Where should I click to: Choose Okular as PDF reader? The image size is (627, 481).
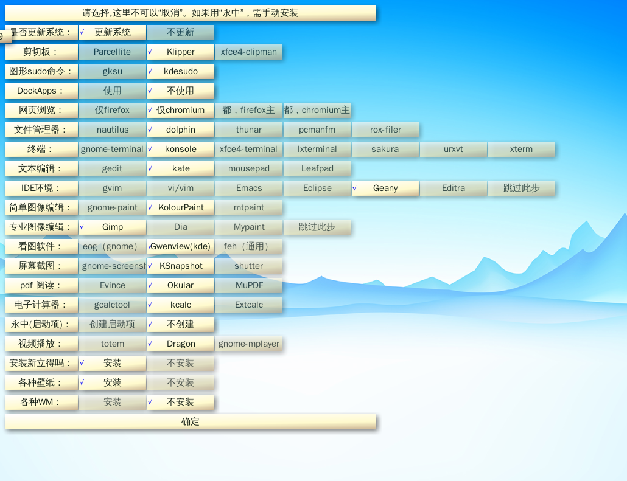pyautogui.click(x=181, y=286)
